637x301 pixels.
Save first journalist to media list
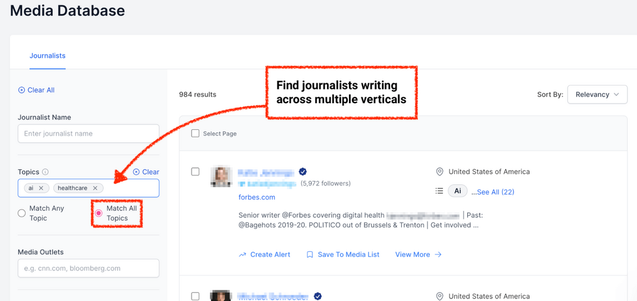point(343,254)
